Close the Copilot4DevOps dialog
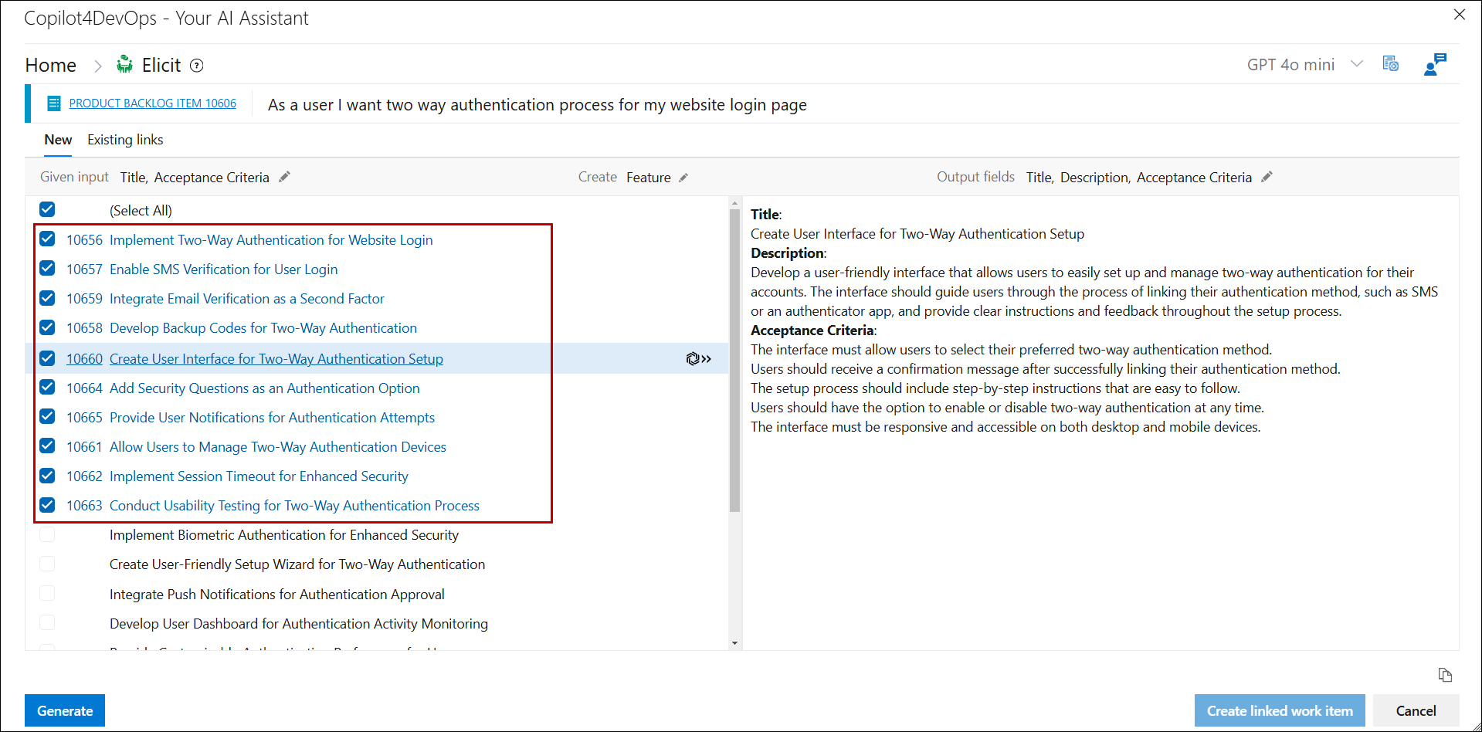The image size is (1482, 732). [1460, 15]
